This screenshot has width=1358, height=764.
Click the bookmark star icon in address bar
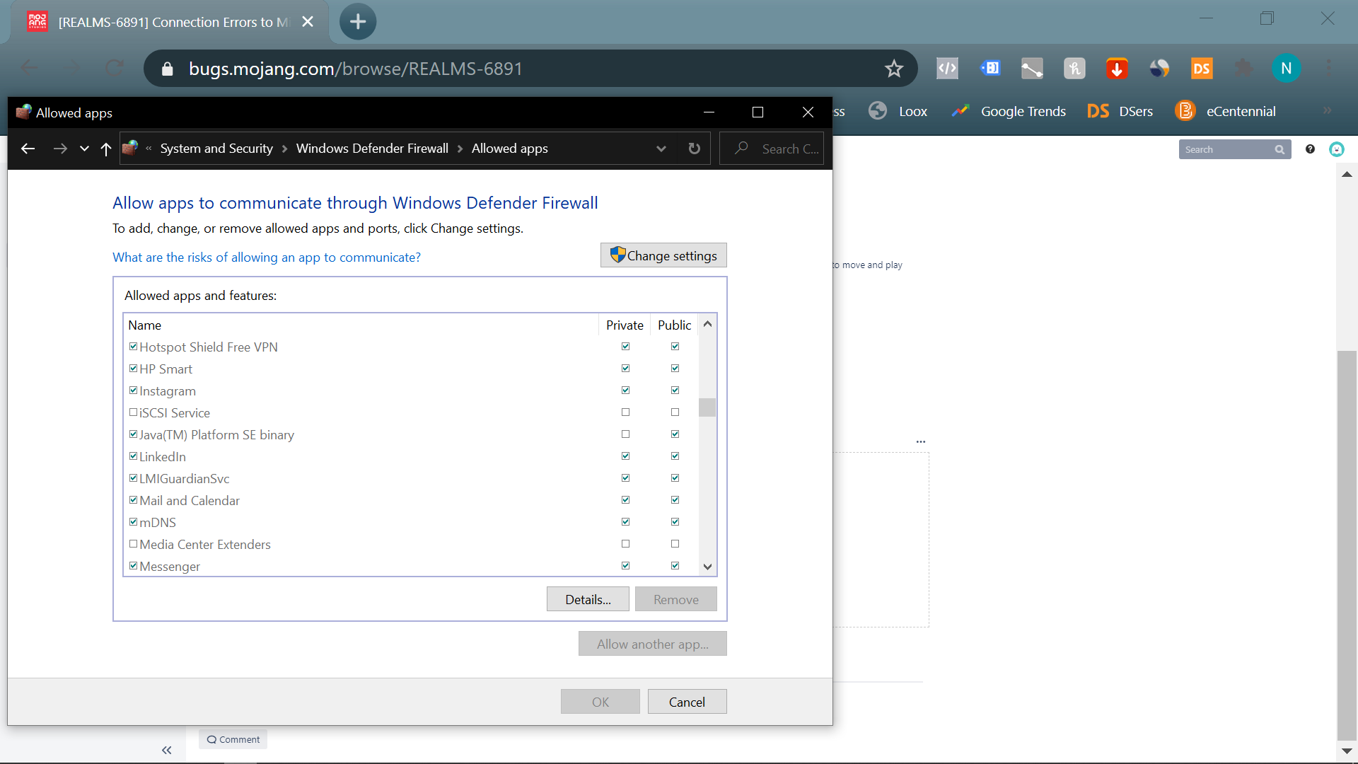pos(894,69)
